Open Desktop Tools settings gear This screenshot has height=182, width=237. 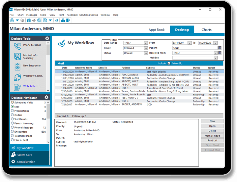47,38
